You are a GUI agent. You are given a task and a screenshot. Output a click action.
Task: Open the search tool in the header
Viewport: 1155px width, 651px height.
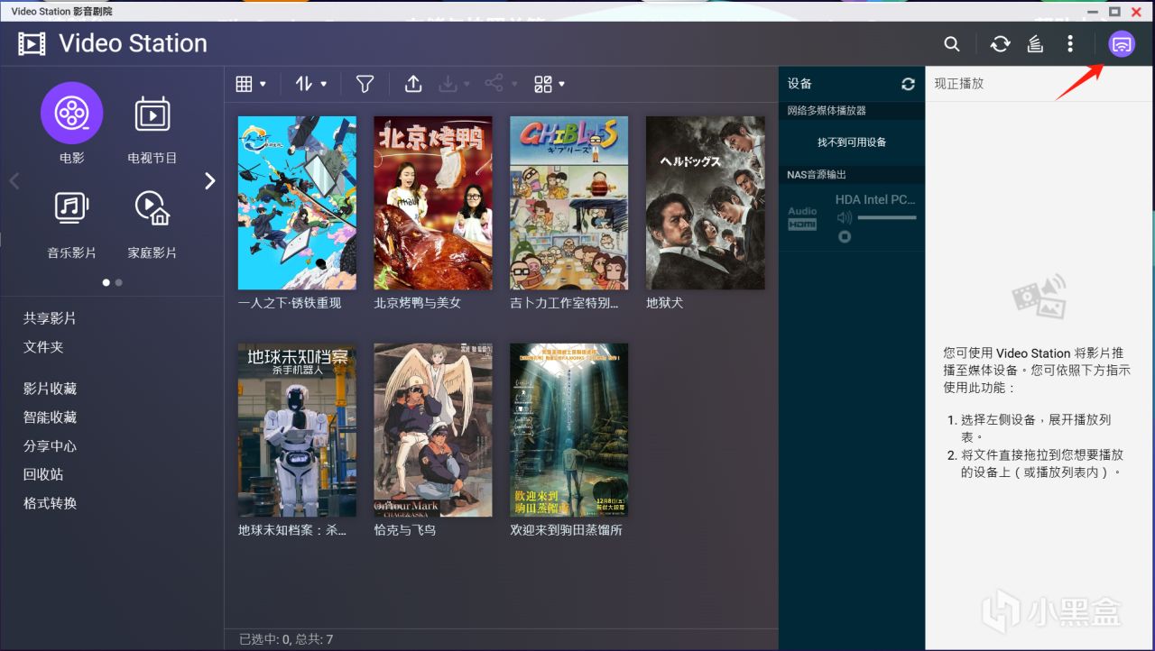pyautogui.click(x=952, y=43)
